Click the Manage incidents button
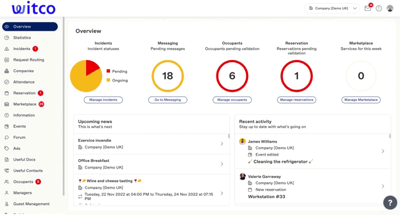Screen dimensions: 400x215 coord(103,100)
